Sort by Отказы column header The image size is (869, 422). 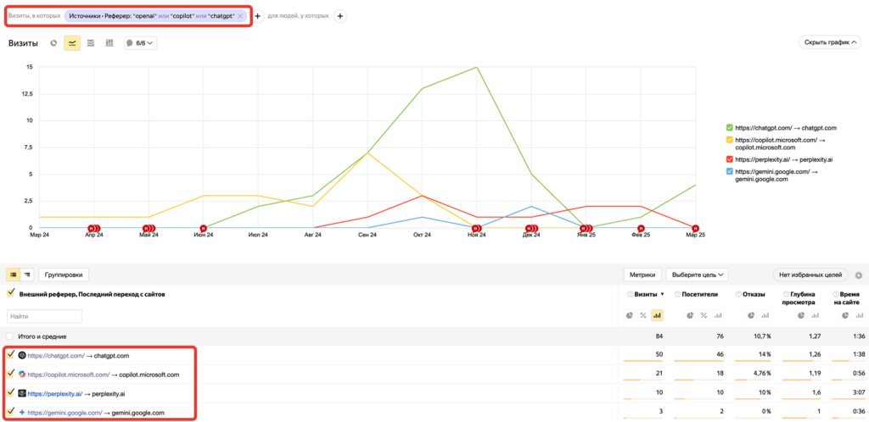[754, 295]
